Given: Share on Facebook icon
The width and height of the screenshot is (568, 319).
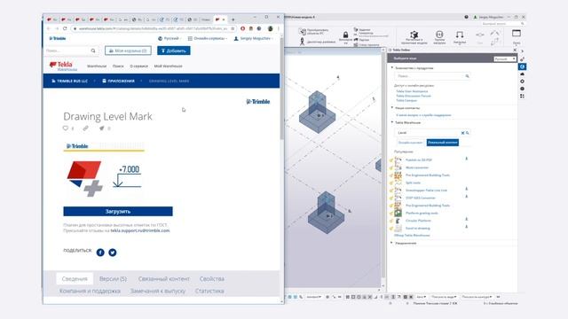Looking at the screenshot, I should (100, 253).
